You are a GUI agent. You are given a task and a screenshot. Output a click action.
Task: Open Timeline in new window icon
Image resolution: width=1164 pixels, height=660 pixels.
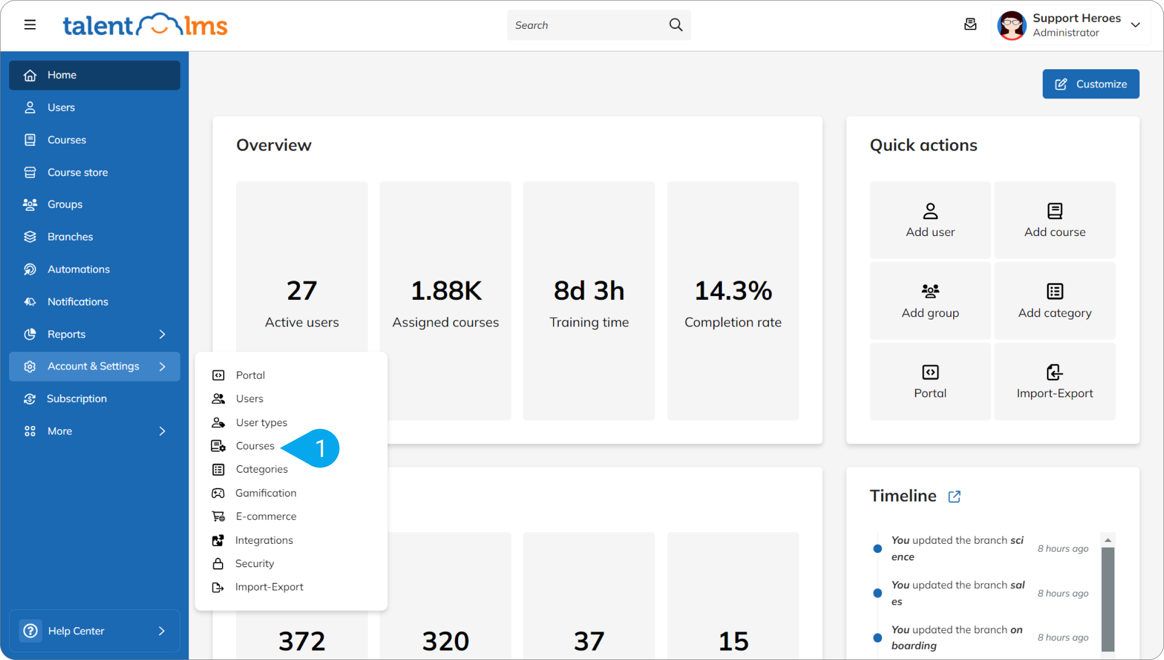[954, 496]
